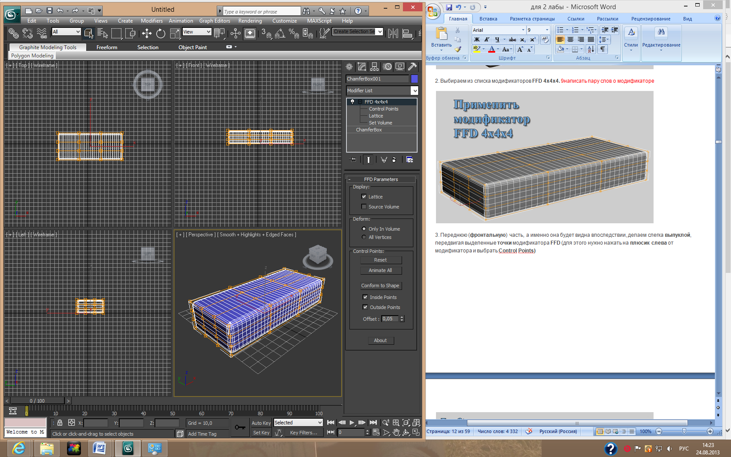
Task: Switch to the Freeform ribbon tab
Action: [x=107, y=47]
